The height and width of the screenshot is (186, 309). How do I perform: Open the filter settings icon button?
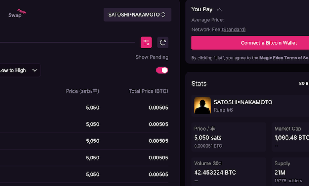pos(146,42)
